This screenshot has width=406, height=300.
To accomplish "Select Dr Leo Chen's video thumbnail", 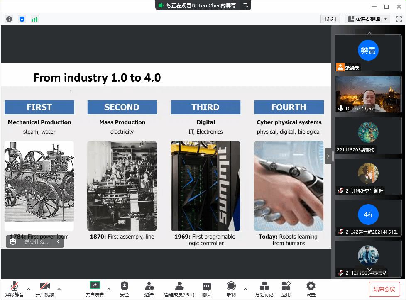I will point(368,94).
